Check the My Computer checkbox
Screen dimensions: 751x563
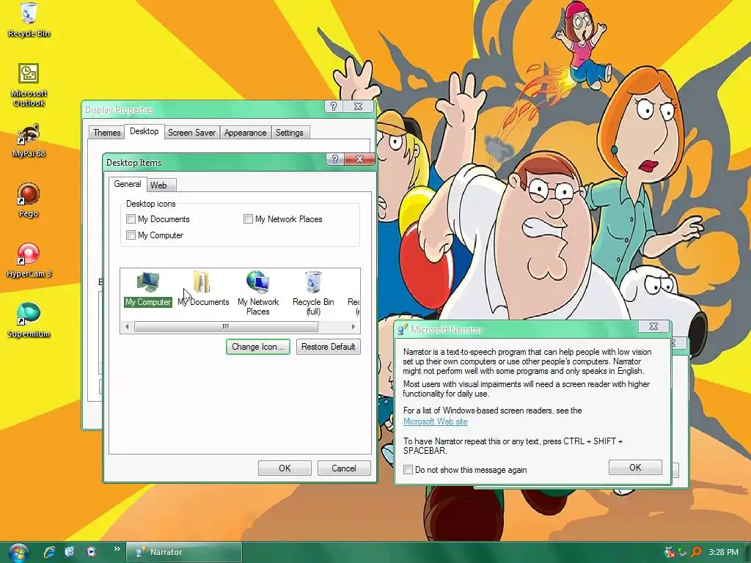[x=131, y=235]
